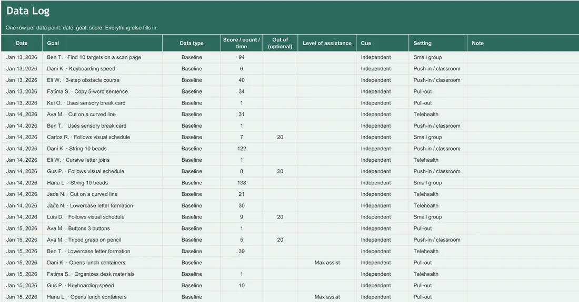Click Independent cue in Kai O. row

(383, 103)
